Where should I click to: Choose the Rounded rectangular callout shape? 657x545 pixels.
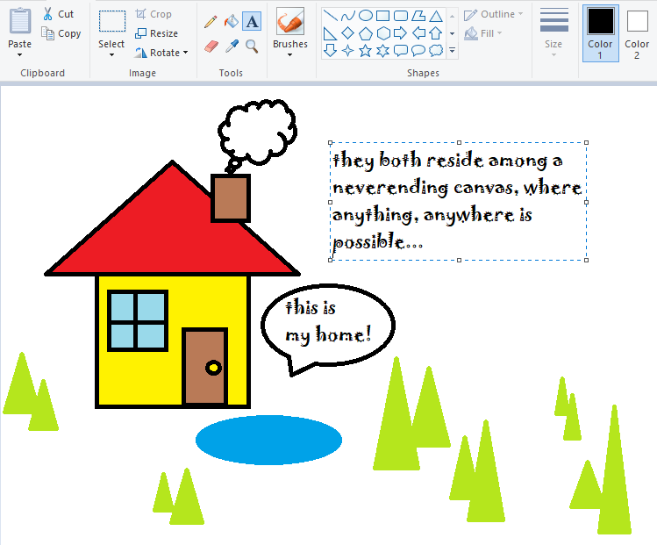[401, 51]
